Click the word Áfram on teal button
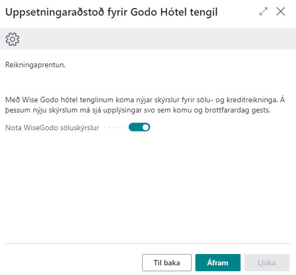 (x=218, y=263)
